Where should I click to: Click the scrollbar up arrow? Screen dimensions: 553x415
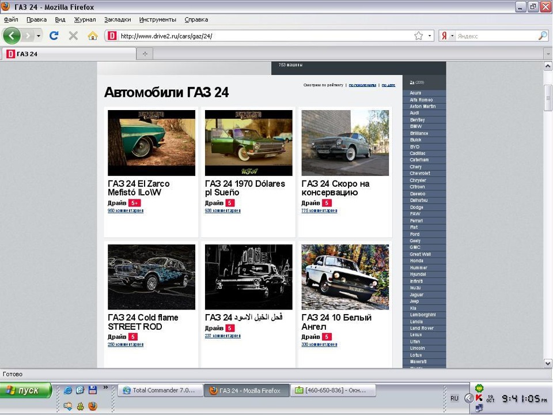[x=548, y=66]
